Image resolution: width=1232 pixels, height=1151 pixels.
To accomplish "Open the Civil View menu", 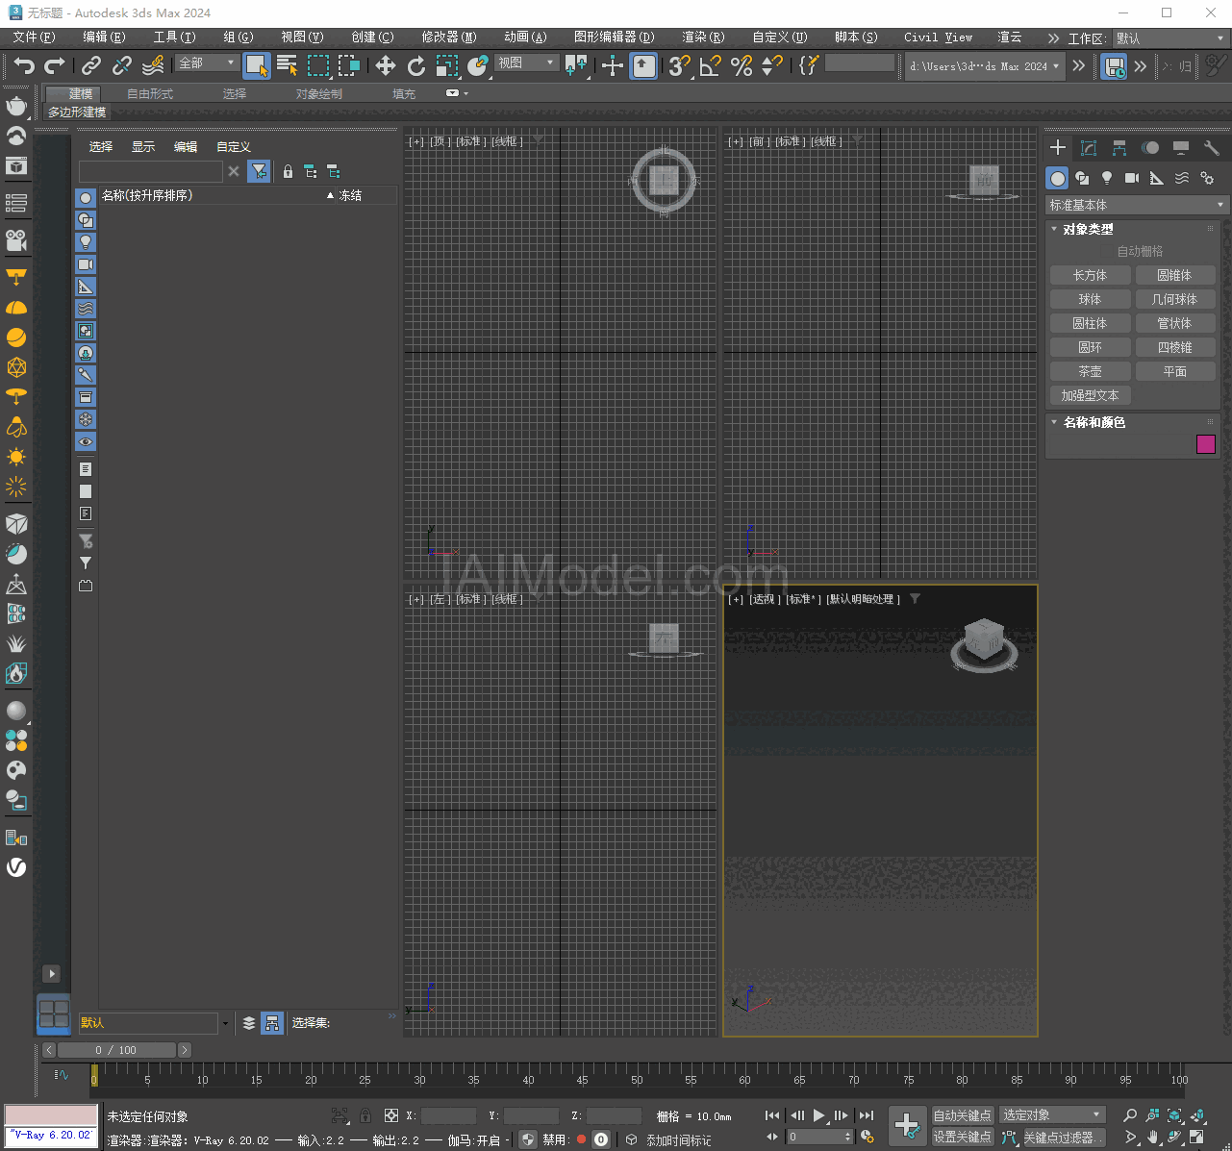I will pyautogui.click(x=938, y=37).
